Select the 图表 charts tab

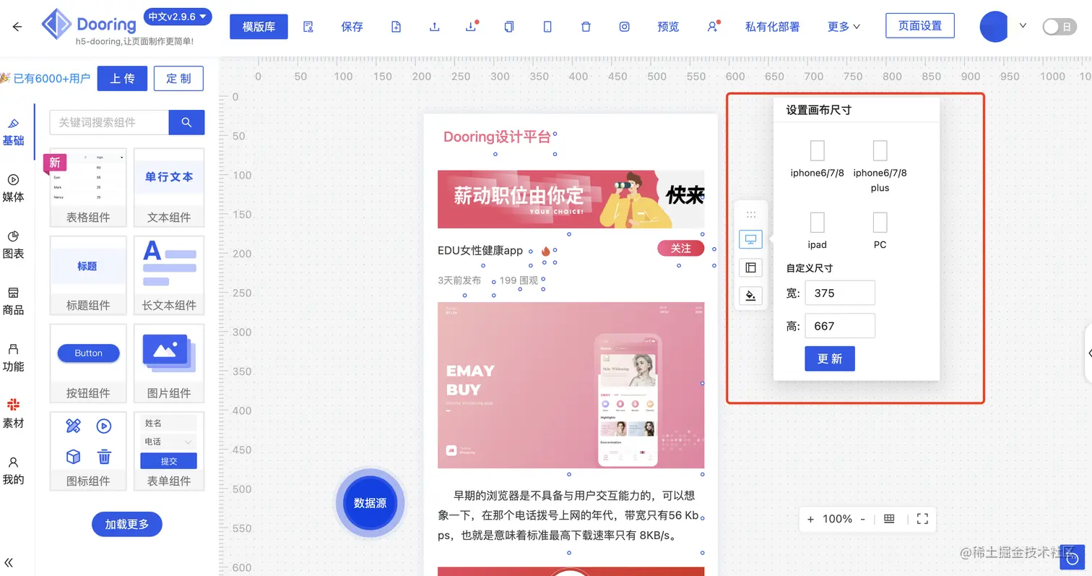[x=13, y=244]
